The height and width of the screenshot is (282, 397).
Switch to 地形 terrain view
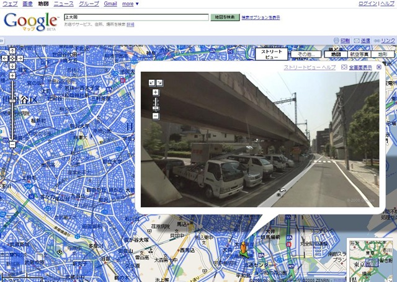click(x=382, y=54)
